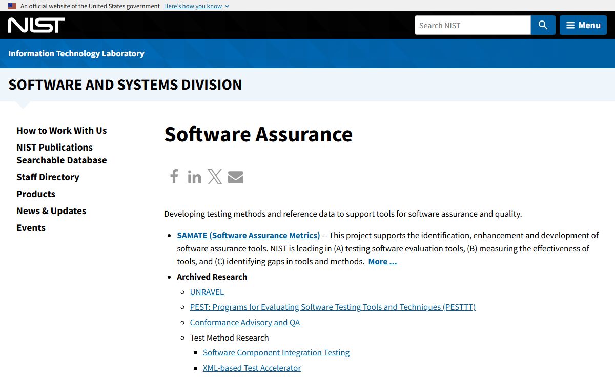Click the US flag icon
This screenshot has width=615, height=379.
point(12,6)
